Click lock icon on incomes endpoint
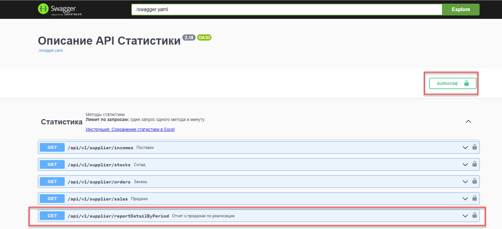 (x=474, y=147)
